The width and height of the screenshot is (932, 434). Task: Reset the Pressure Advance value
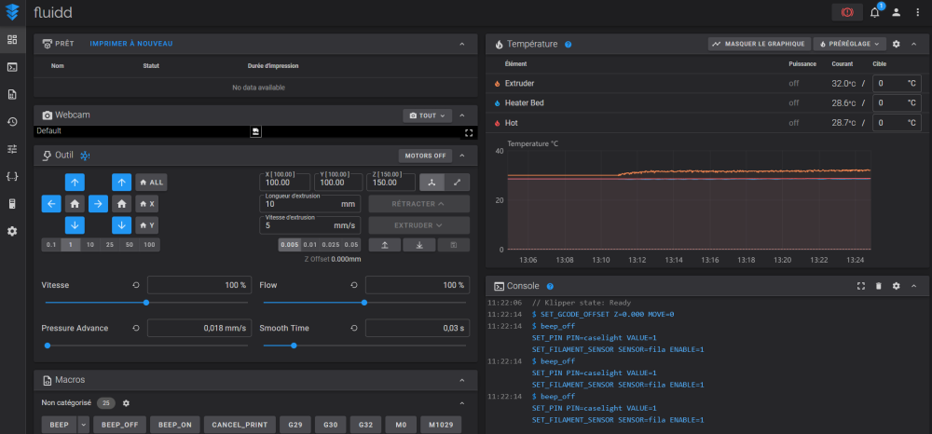click(x=136, y=328)
